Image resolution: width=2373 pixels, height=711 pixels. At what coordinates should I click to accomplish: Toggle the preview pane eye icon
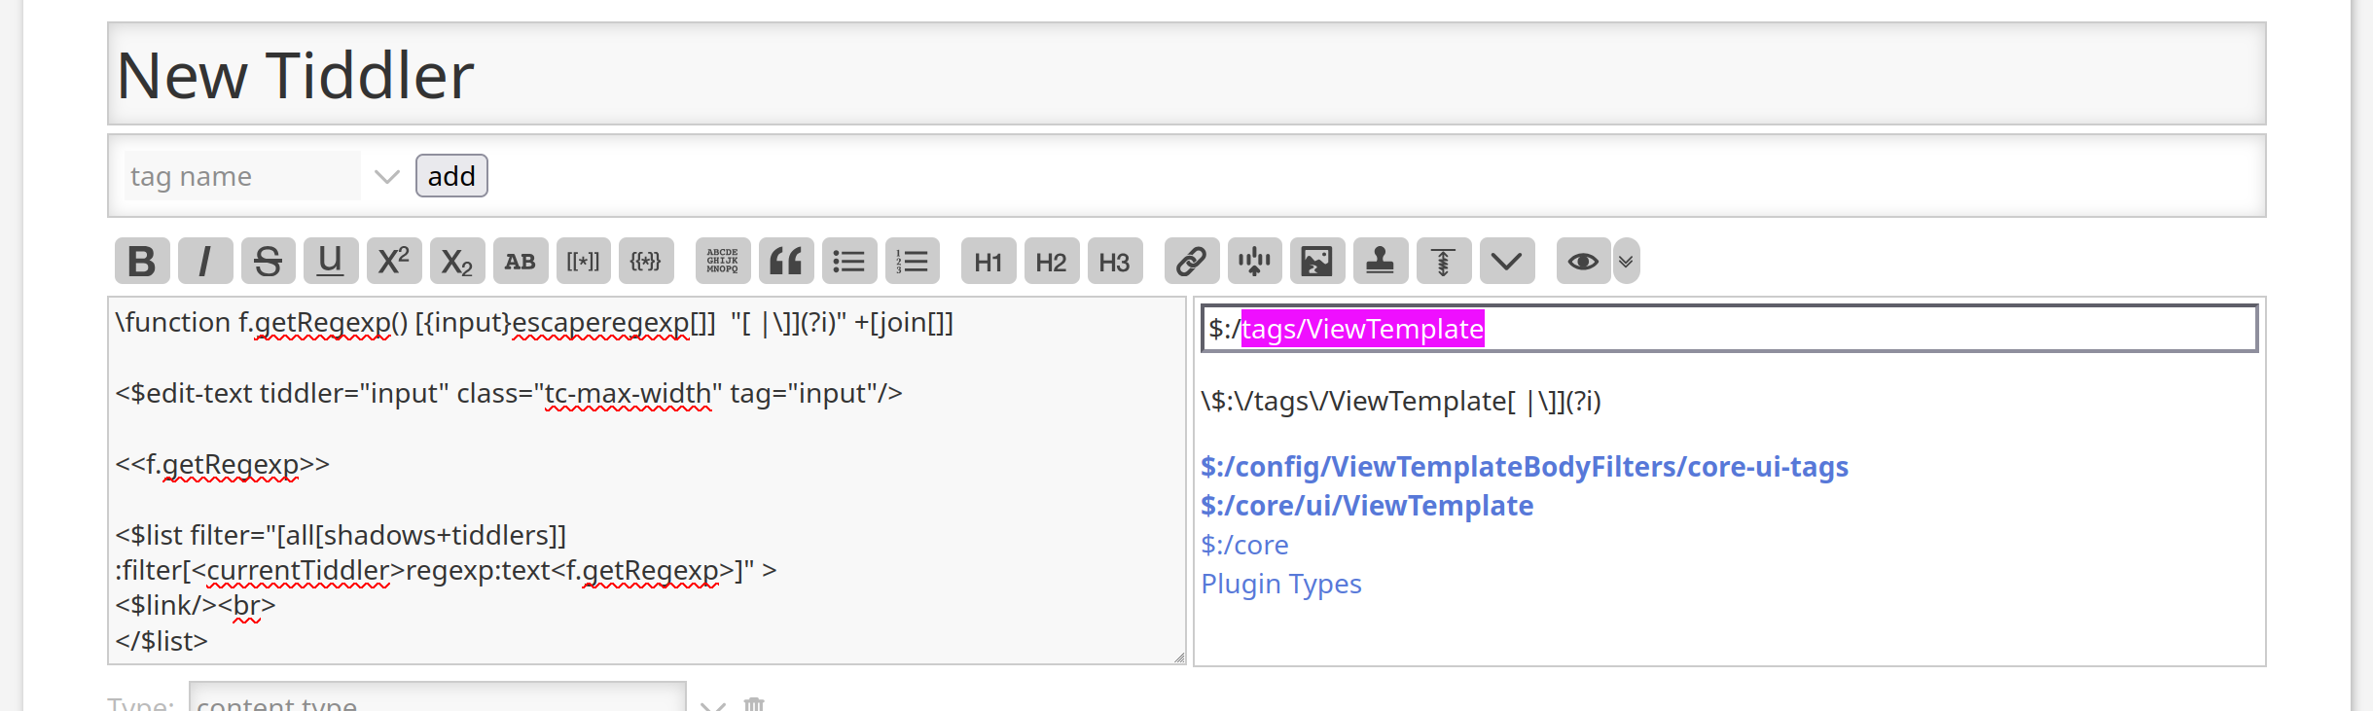1583,262
